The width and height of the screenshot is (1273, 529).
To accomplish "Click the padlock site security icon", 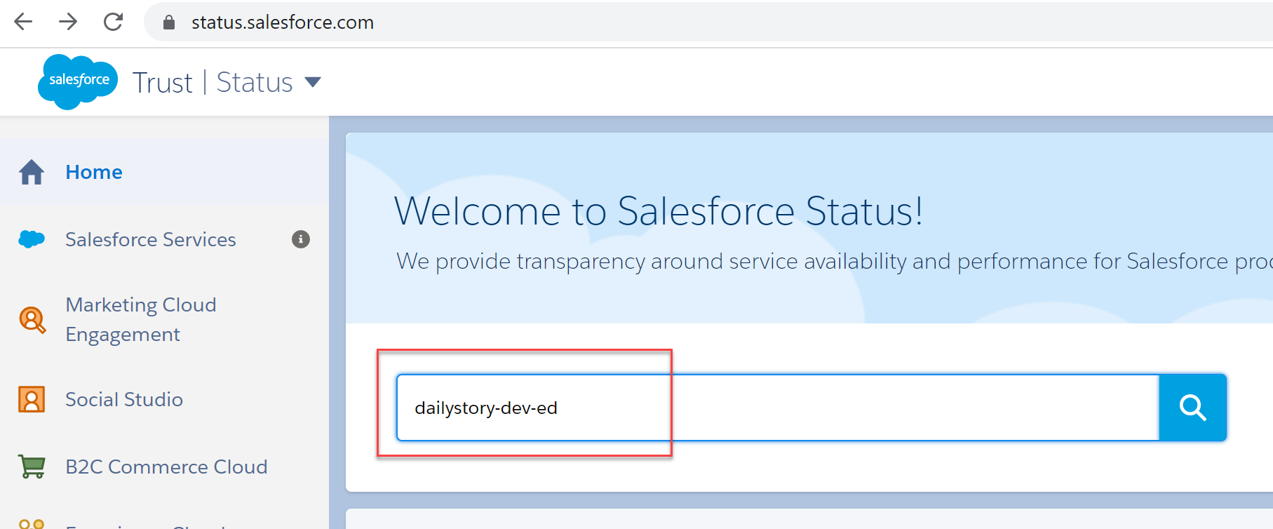I will 168,22.
